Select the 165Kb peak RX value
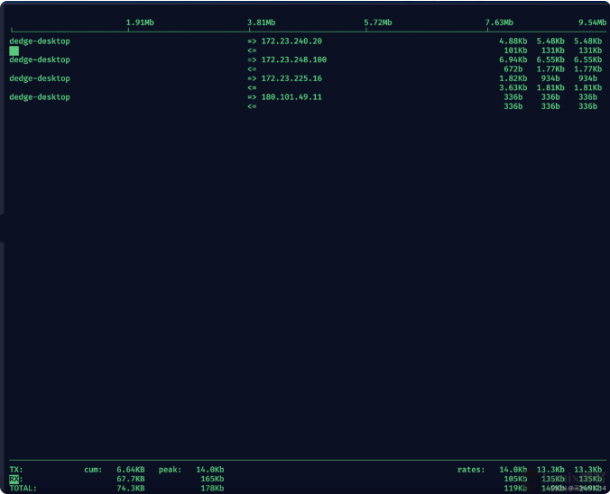Viewport: 610px width, 494px height. [212, 479]
